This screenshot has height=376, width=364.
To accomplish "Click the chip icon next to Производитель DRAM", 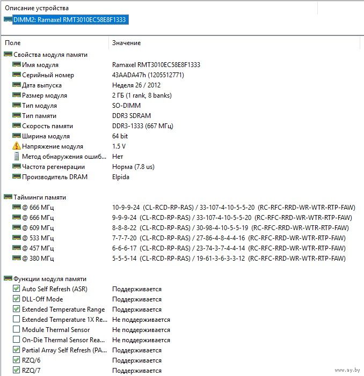I will point(16,177).
